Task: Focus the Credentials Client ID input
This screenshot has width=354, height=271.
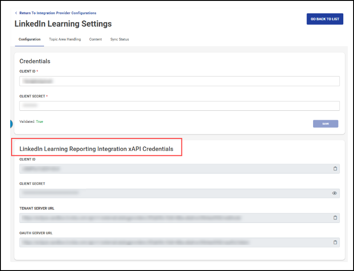Action: (179, 81)
